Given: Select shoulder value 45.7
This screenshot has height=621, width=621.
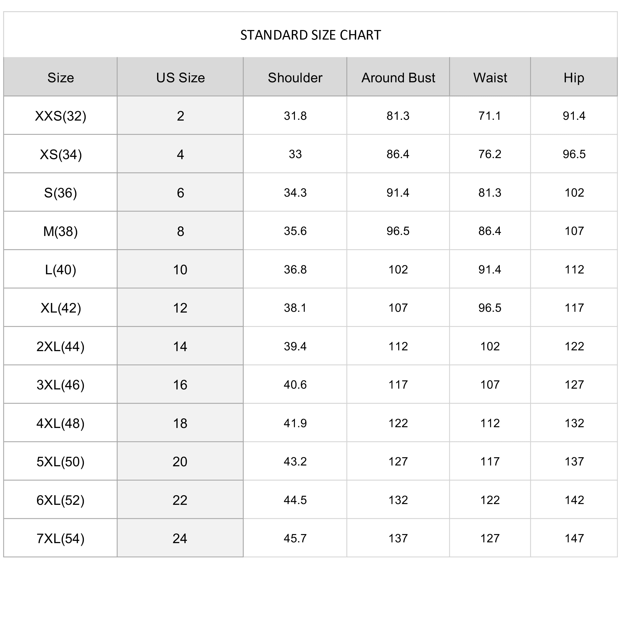Looking at the screenshot, I should (295, 538).
